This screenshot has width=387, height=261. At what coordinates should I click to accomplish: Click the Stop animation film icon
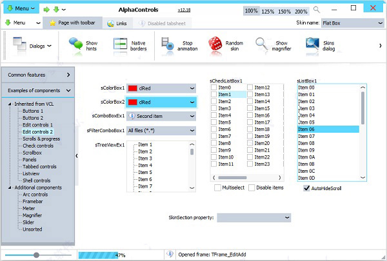pos(167,44)
